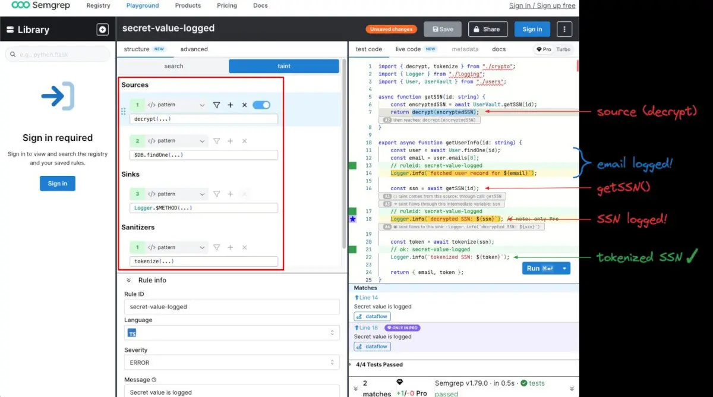Delete the $DB.findOne(...) source pattern
This screenshot has width=713, height=397.
click(244, 141)
